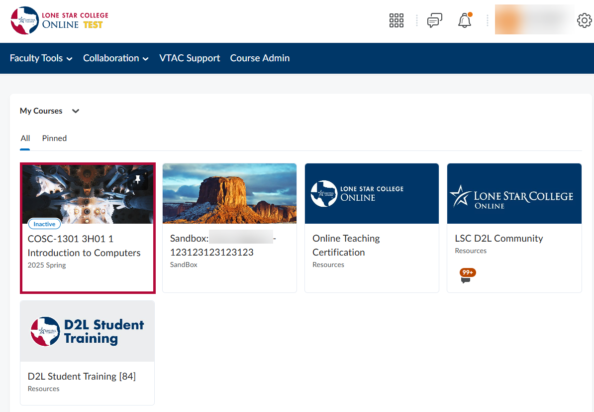Click Resources label under D2L Student Training
The width and height of the screenshot is (594, 412).
pyautogui.click(x=44, y=389)
